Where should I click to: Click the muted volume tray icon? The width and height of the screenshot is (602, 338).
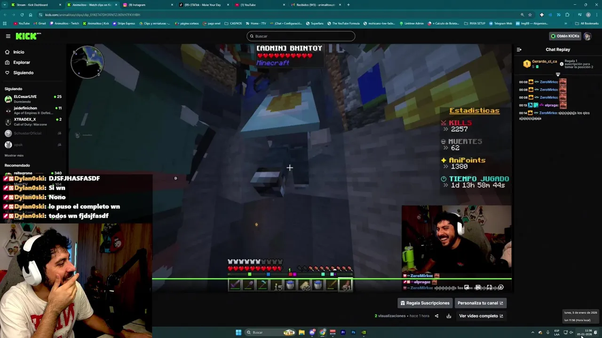(x=571, y=332)
